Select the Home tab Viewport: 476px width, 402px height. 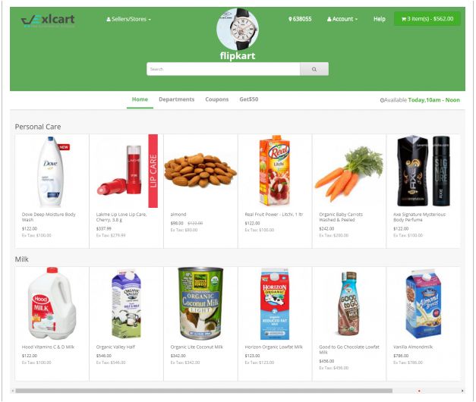tap(140, 99)
